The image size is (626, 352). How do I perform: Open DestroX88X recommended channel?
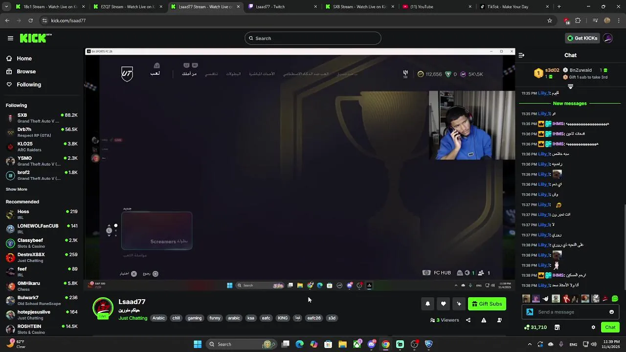point(41,257)
